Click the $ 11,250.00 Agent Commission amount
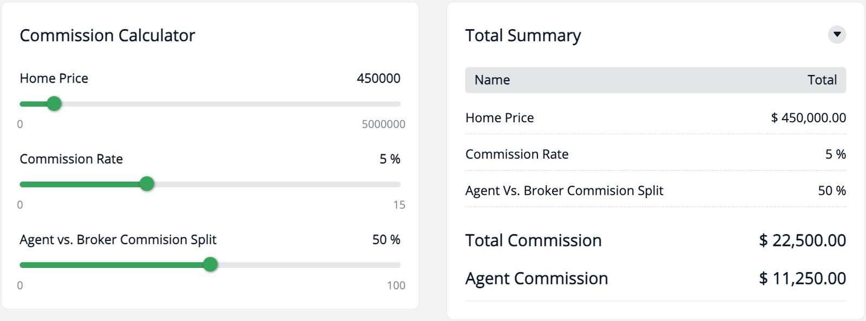866x321 pixels. click(802, 278)
